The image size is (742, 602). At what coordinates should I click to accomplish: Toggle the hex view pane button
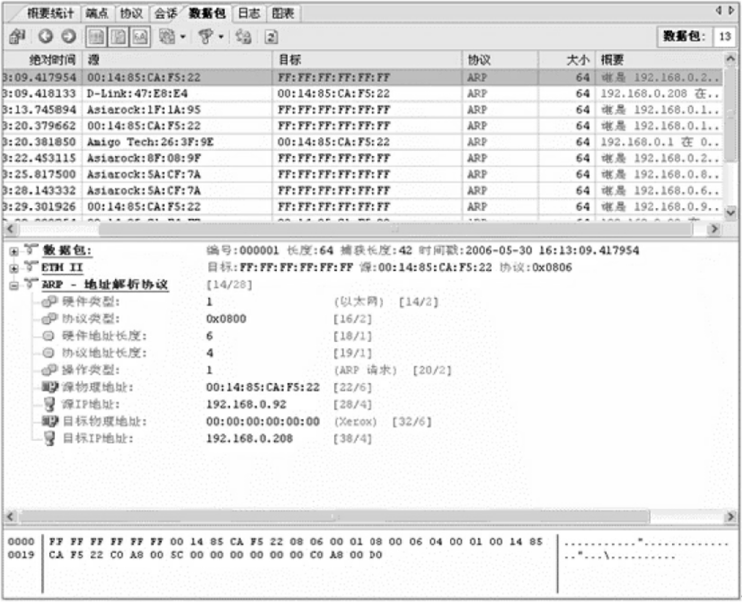139,36
